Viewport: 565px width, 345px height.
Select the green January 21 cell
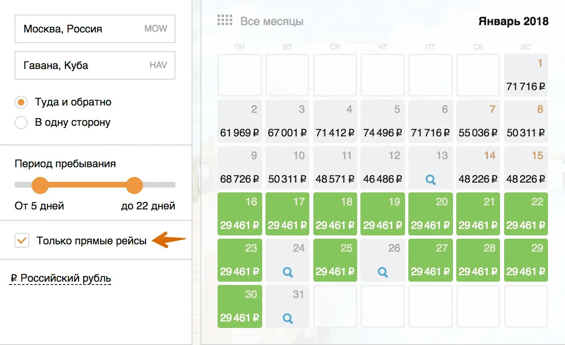(478, 214)
